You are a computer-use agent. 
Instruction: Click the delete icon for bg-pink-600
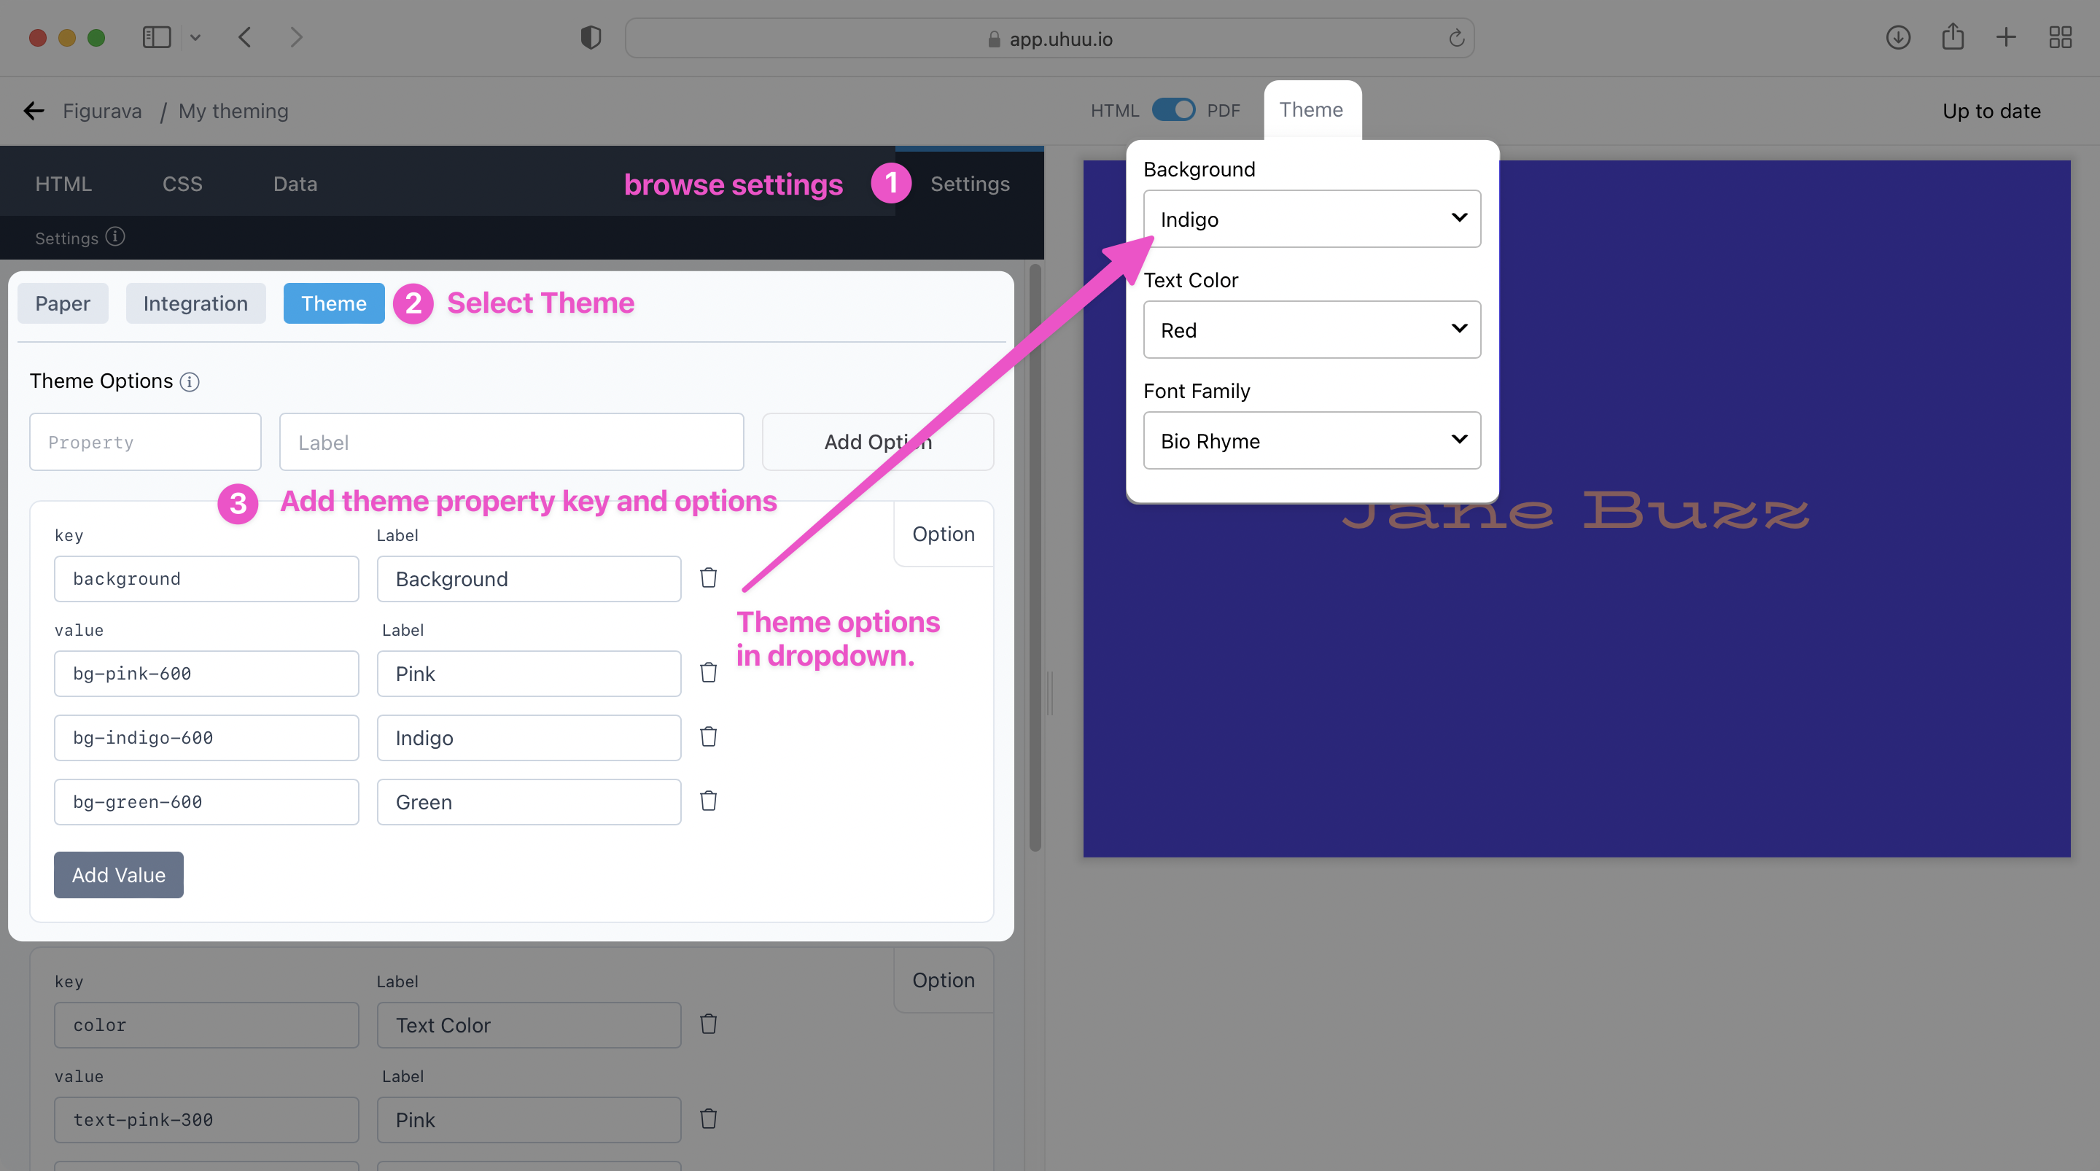click(x=708, y=674)
